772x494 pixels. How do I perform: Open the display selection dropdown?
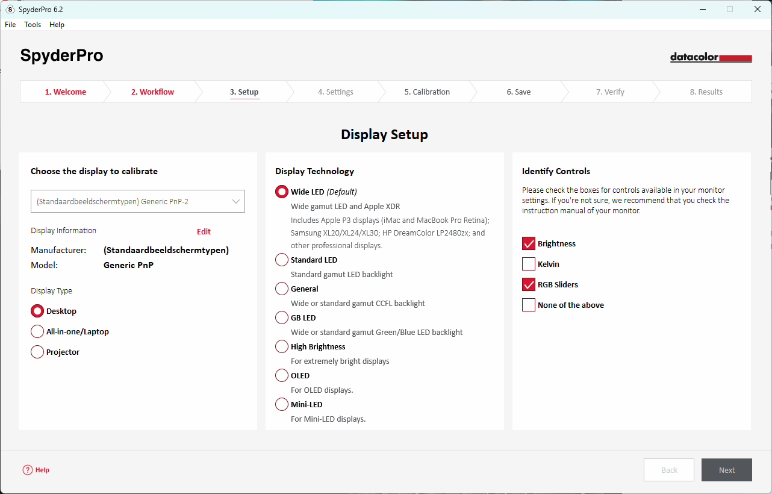click(x=138, y=201)
